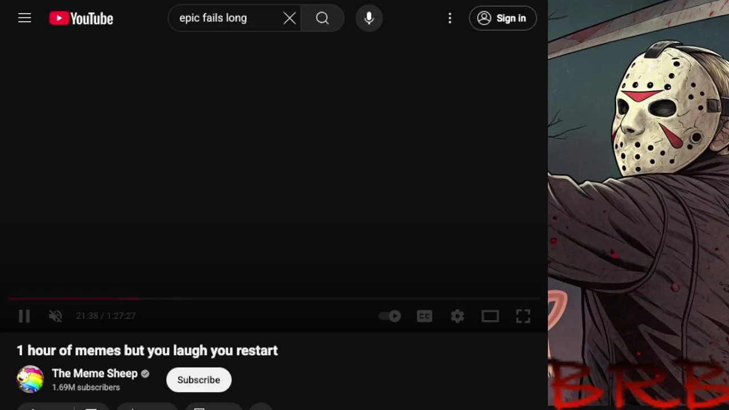Image resolution: width=729 pixels, height=410 pixels.
Task: Unmute the video's speaker icon
Action: (55, 316)
